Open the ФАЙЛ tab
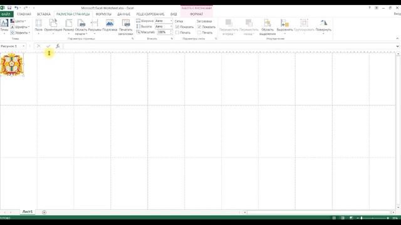401x225 pixels. tap(6, 14)
